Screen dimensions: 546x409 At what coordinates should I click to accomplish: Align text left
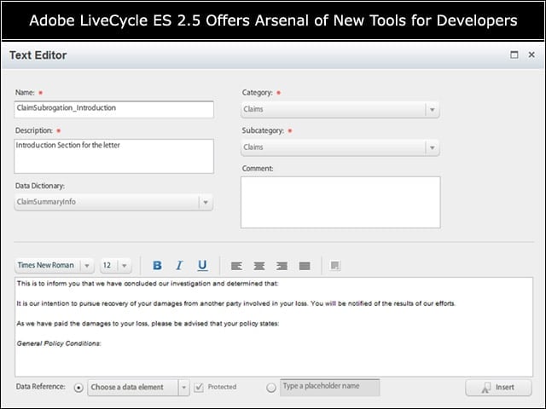point(236,266)
